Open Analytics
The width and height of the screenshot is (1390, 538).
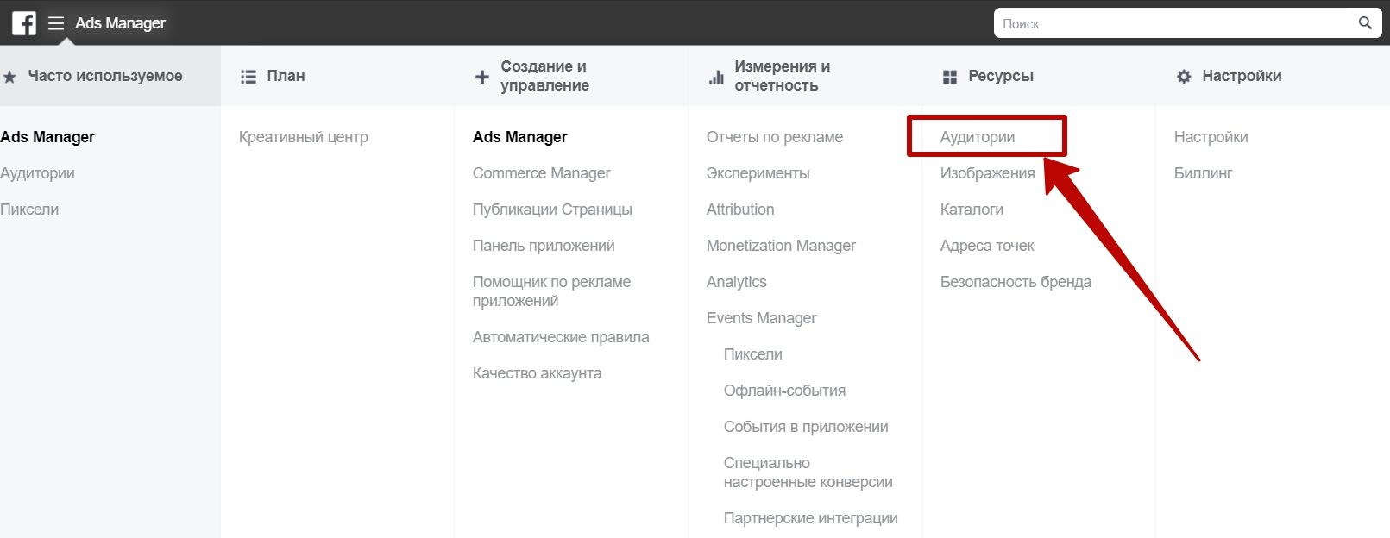tap(737, 282)
